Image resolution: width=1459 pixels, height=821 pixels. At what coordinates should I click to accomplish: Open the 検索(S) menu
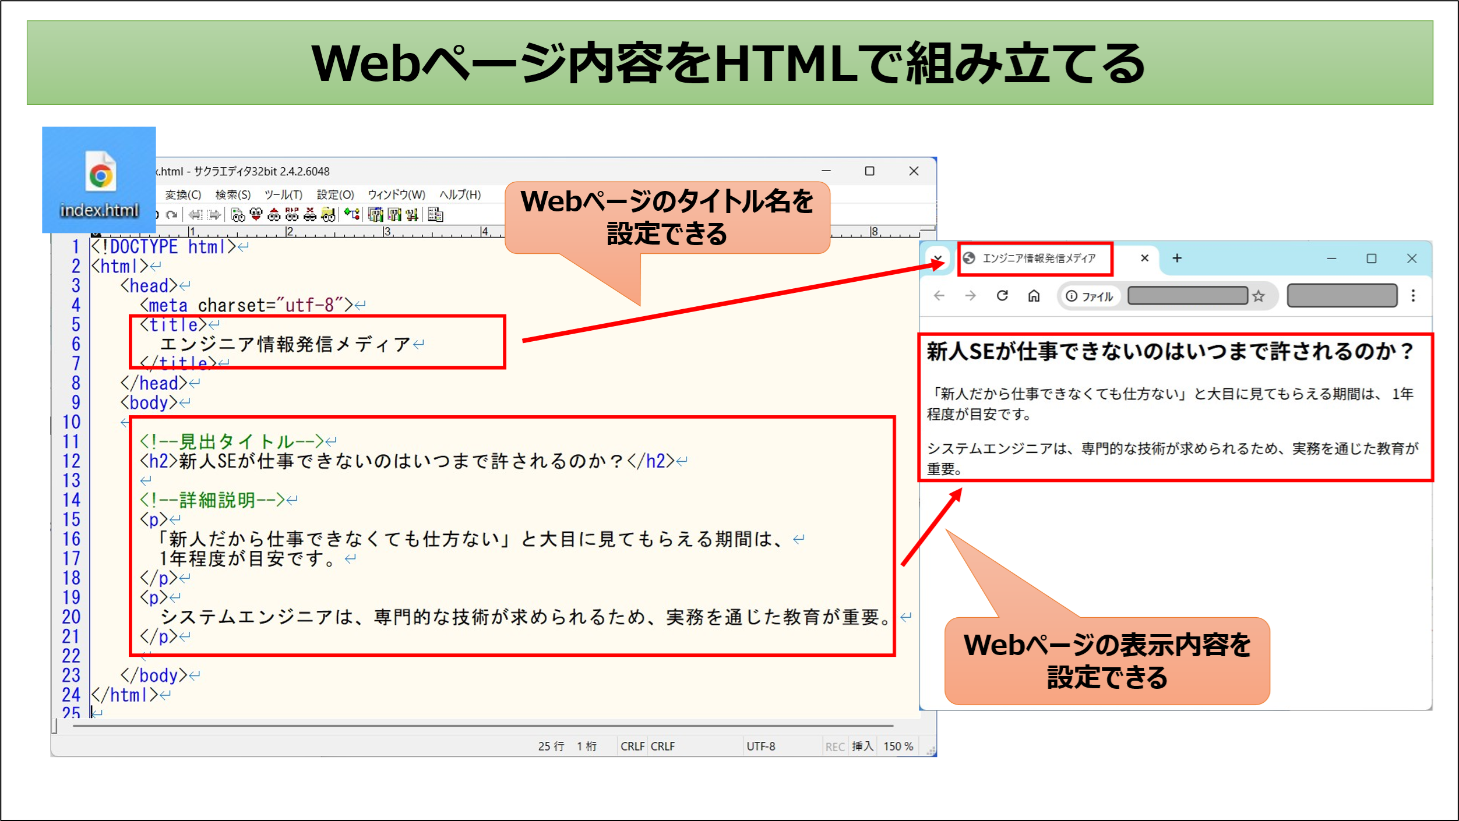click(232, 194)
